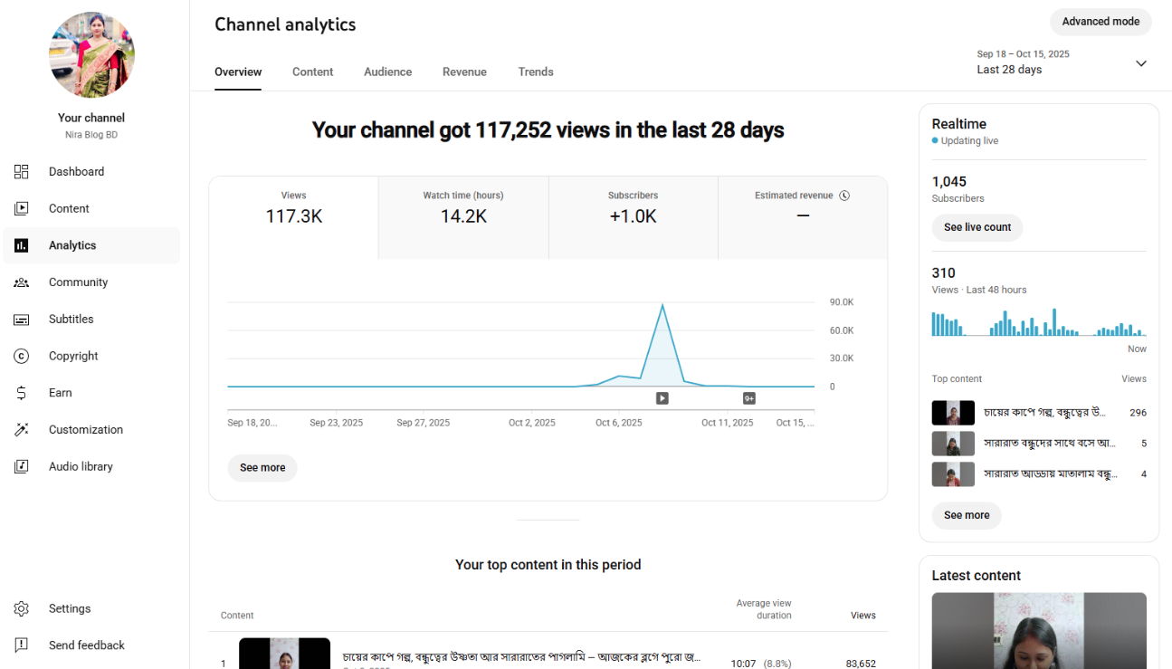
Task: Open Send feedback
Action: click(86, 645)
